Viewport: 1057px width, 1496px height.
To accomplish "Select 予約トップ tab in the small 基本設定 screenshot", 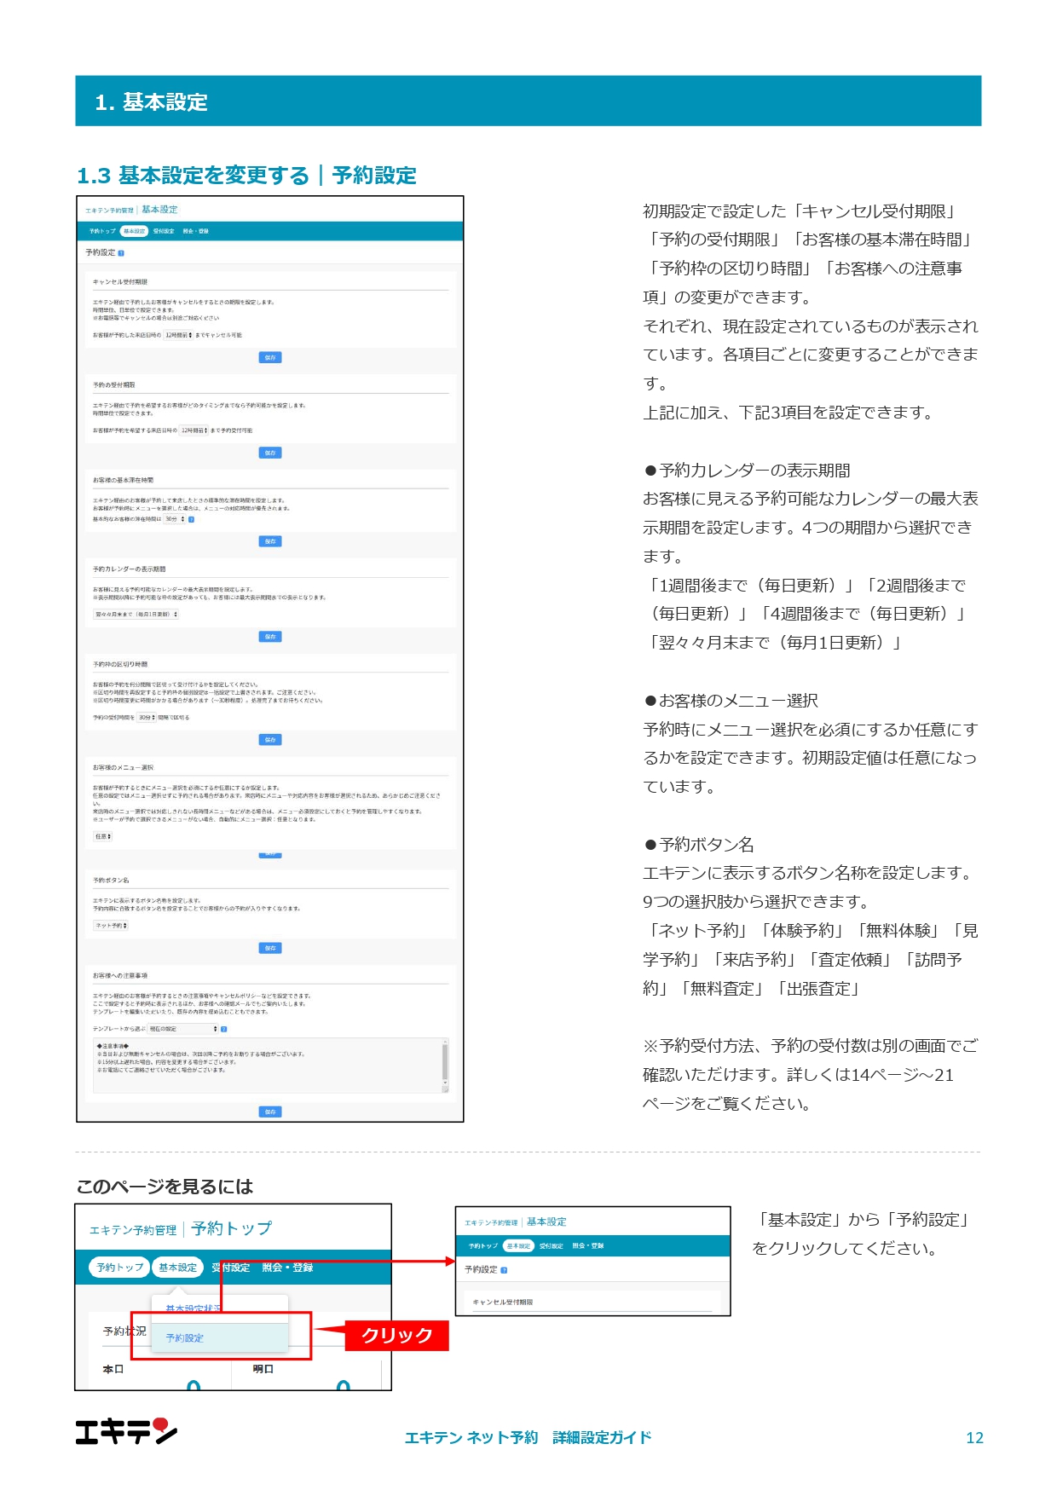I will coord(482,1246).
